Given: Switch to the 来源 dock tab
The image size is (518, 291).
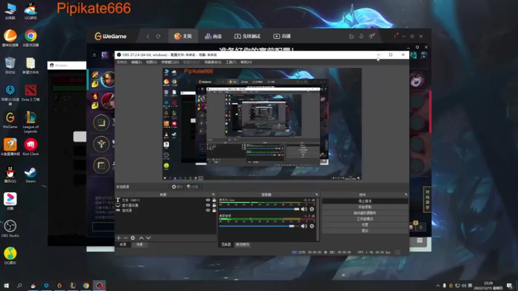Looking at the screenshot, I should click(x=123, y=244).
